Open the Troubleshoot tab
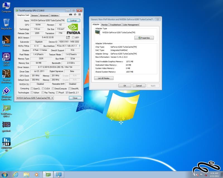 115,24
